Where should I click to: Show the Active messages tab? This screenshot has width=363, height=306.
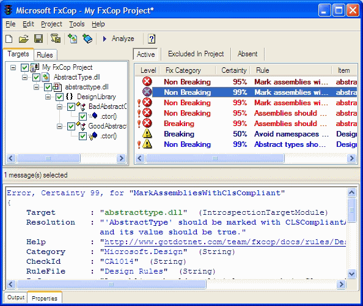click(x=146, y=54)
